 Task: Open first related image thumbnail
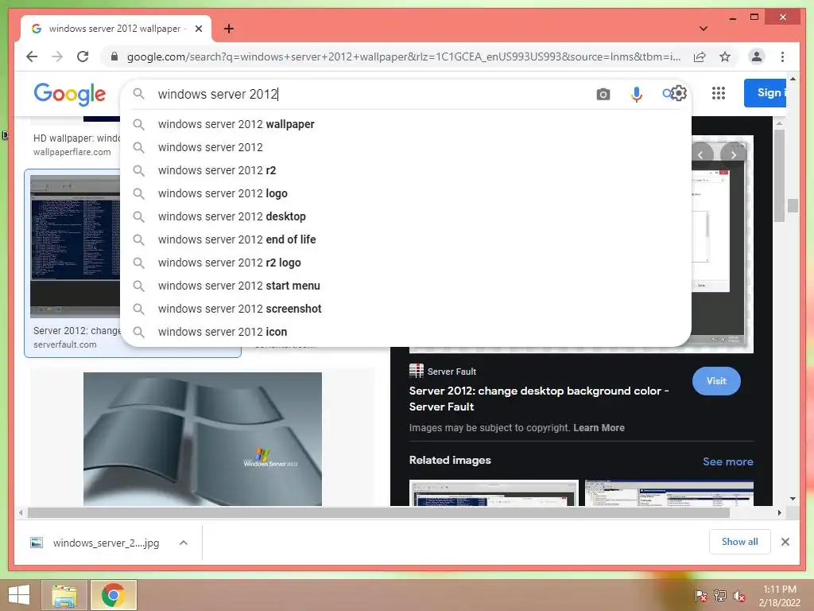click(494, 493)
